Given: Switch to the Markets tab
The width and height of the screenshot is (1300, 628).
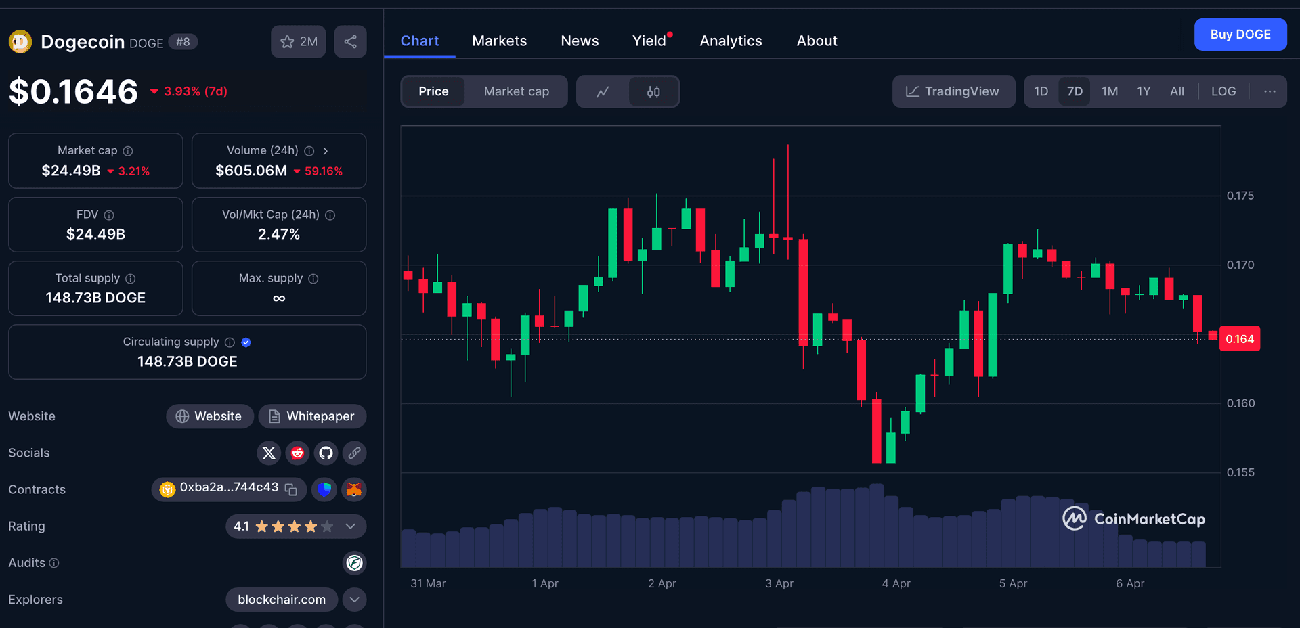Looking at the screenshot, I should 499,41.
